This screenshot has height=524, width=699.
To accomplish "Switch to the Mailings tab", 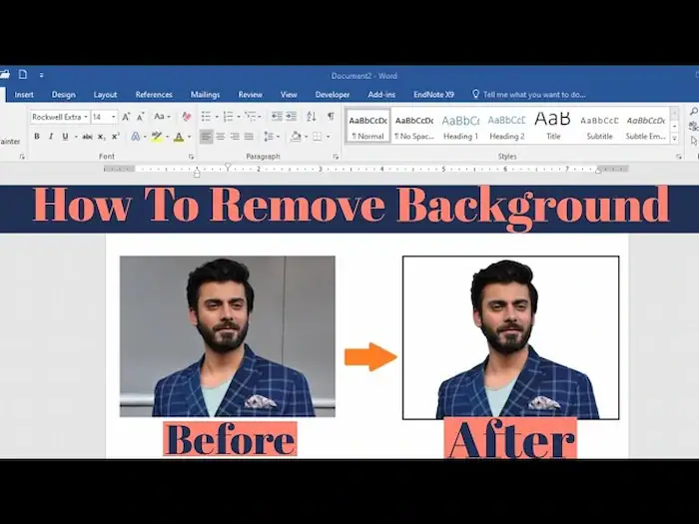I will 205,95.
